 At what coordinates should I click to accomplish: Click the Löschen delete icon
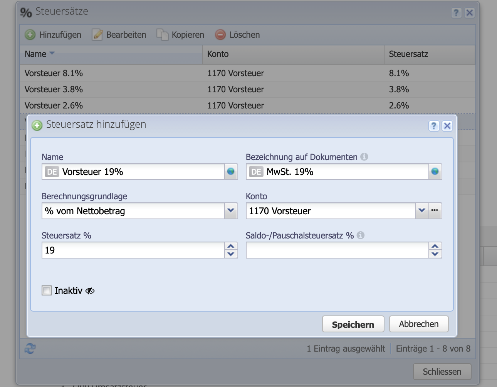[220, 35]
